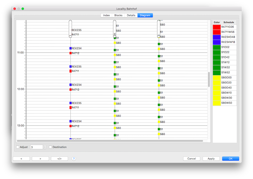Click the red swatch for R4711O26
The image size is (253, 179).
(217, 27)
